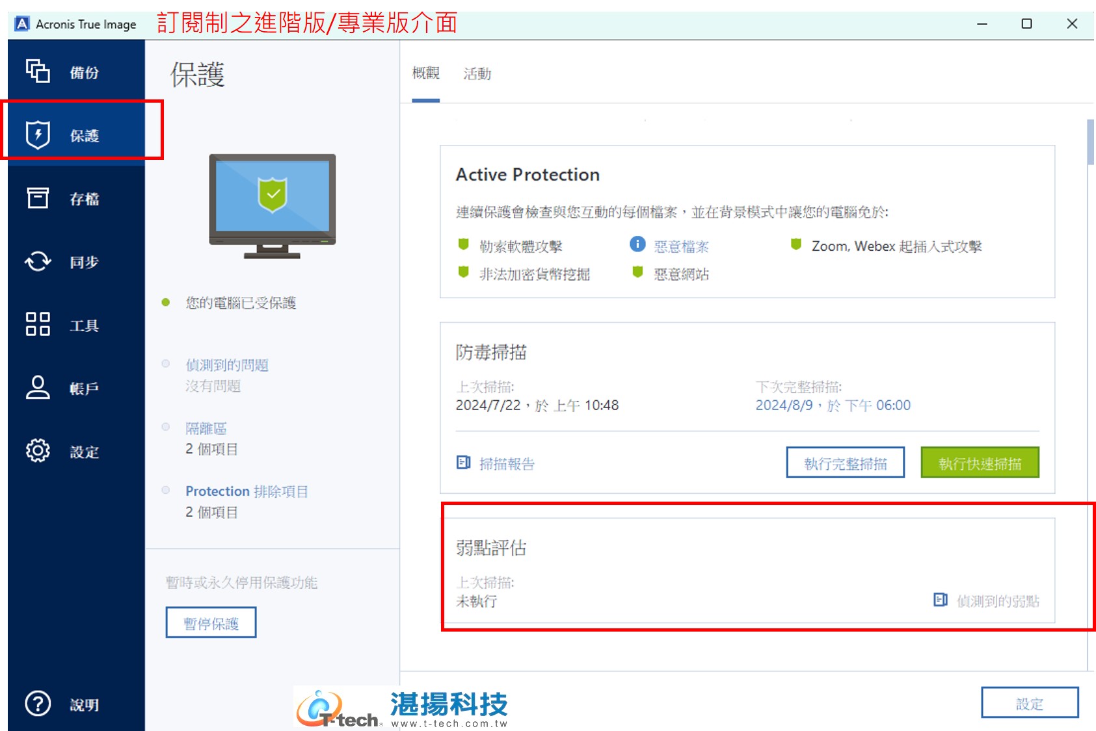This screenshot has height=731, width=1096.
Task: Click the 暫停保護 button
Action: pyautogui.click(x=211, y=622)
